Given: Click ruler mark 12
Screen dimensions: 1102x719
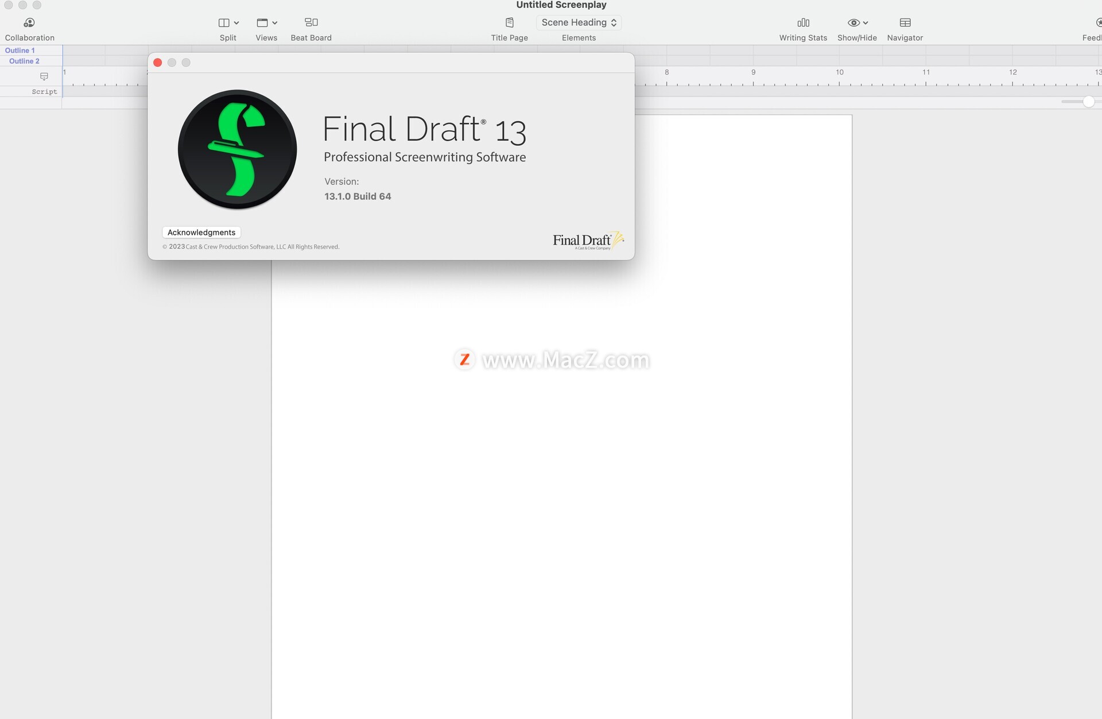Looking at the screenshot, I should click(x=1013, y=72).
